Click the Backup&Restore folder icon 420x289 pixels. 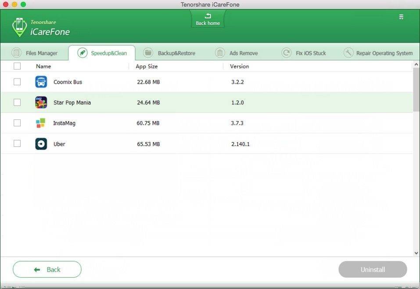[x=148, y=53]
